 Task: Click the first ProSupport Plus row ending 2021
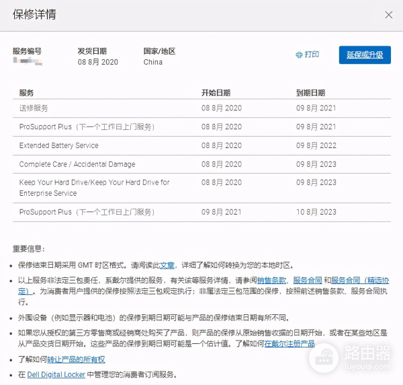click(x=201, y=127)
